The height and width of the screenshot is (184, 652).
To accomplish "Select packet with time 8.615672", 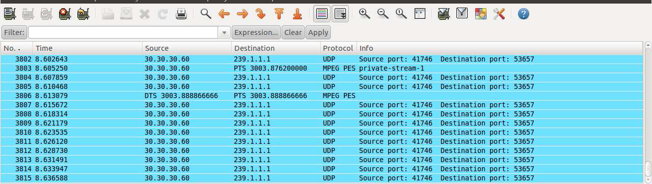I will 322,105.
